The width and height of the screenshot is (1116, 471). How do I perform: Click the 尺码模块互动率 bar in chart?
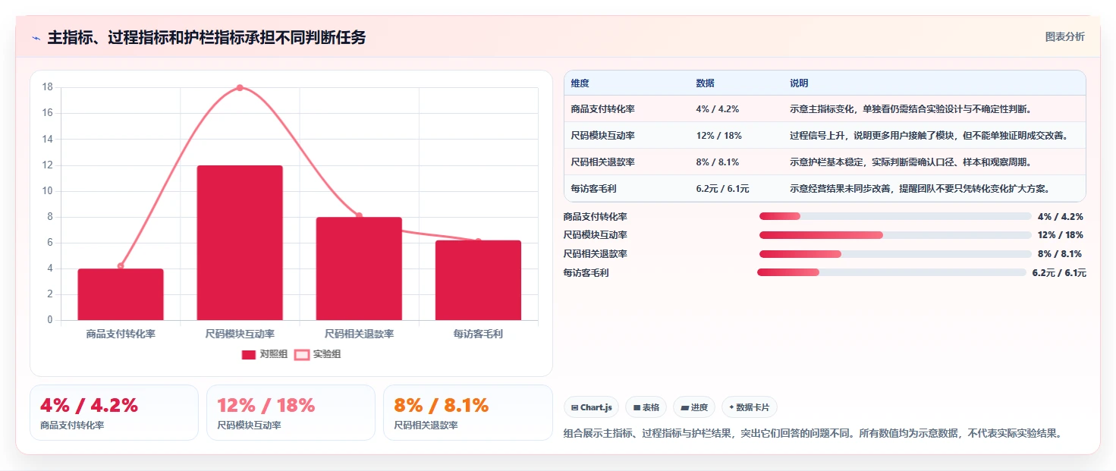pyautogui.click(x=240, y=243)
